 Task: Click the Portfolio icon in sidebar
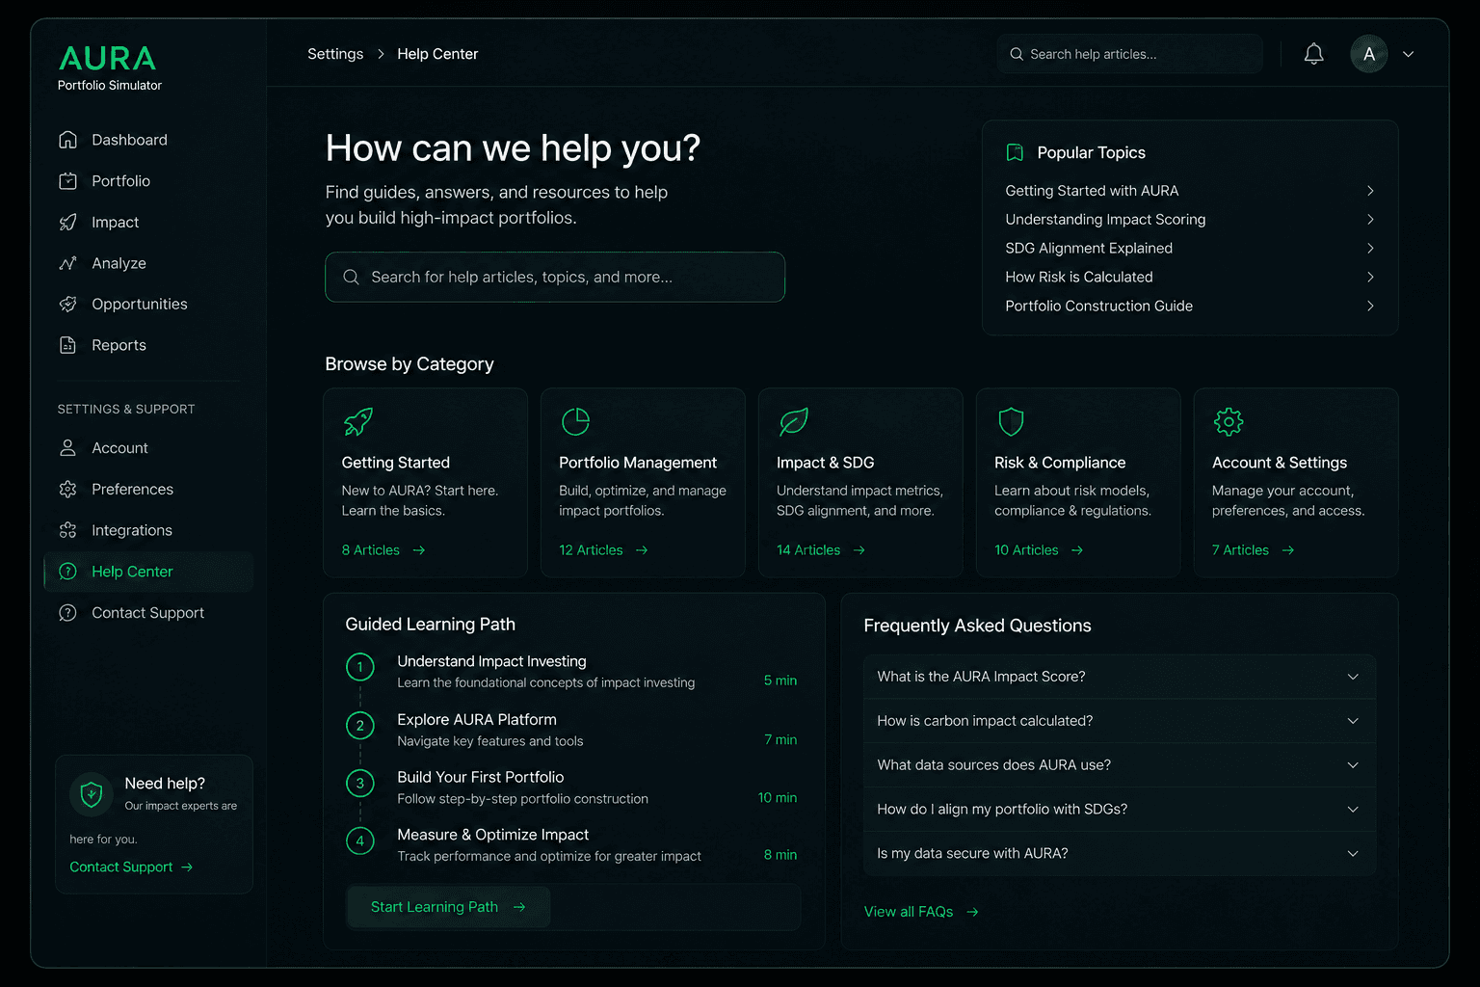[67, 181]
